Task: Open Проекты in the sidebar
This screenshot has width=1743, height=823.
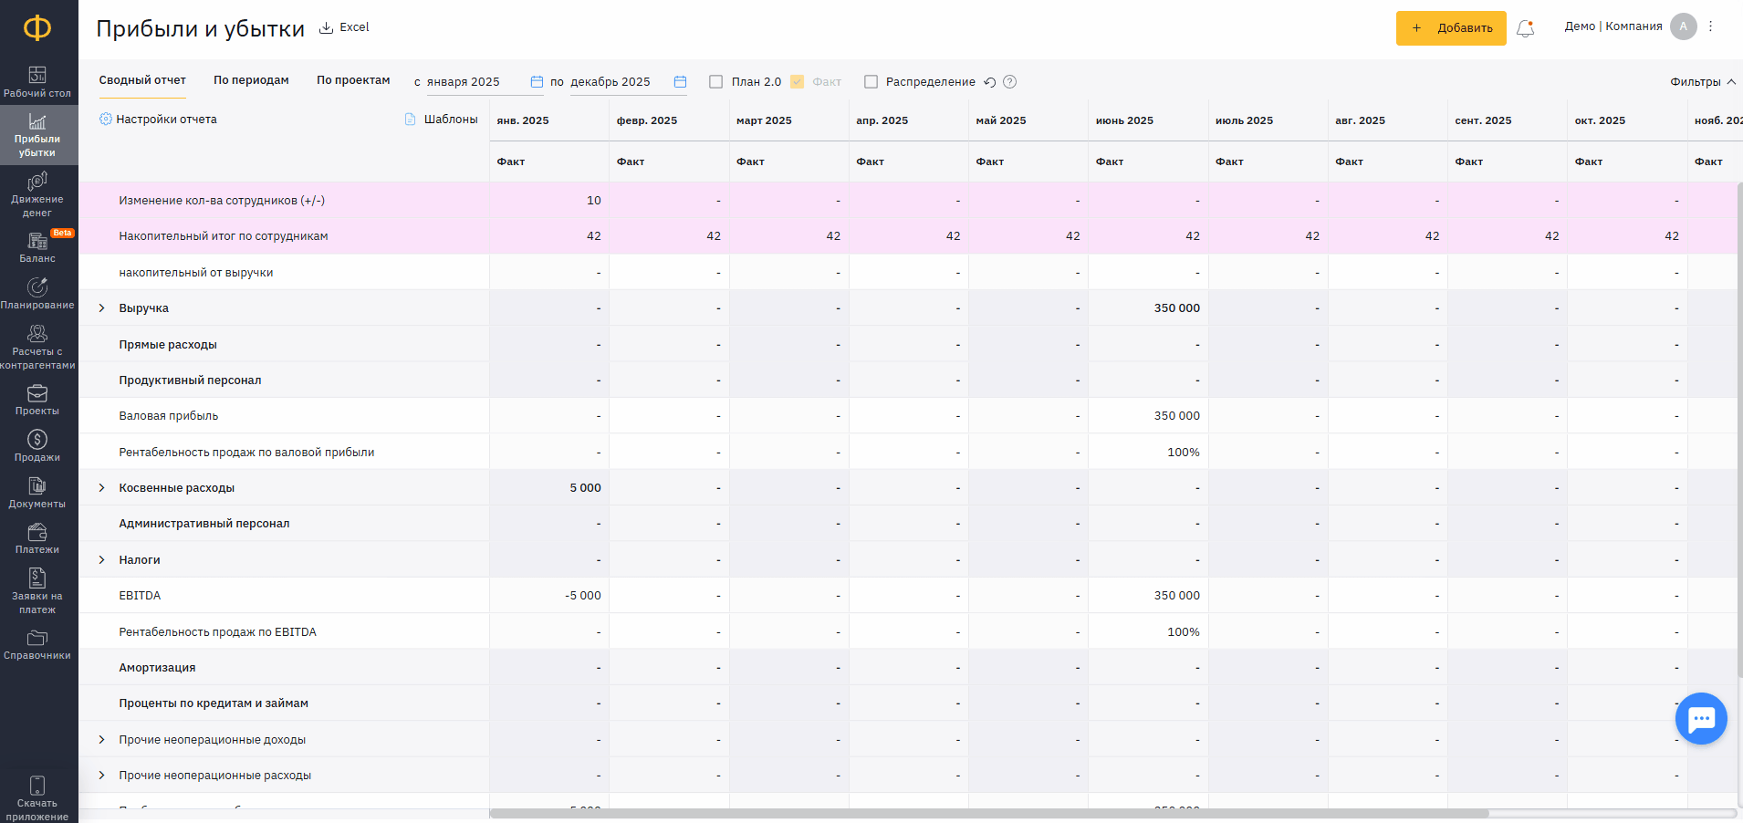Action: coord(37,401)
